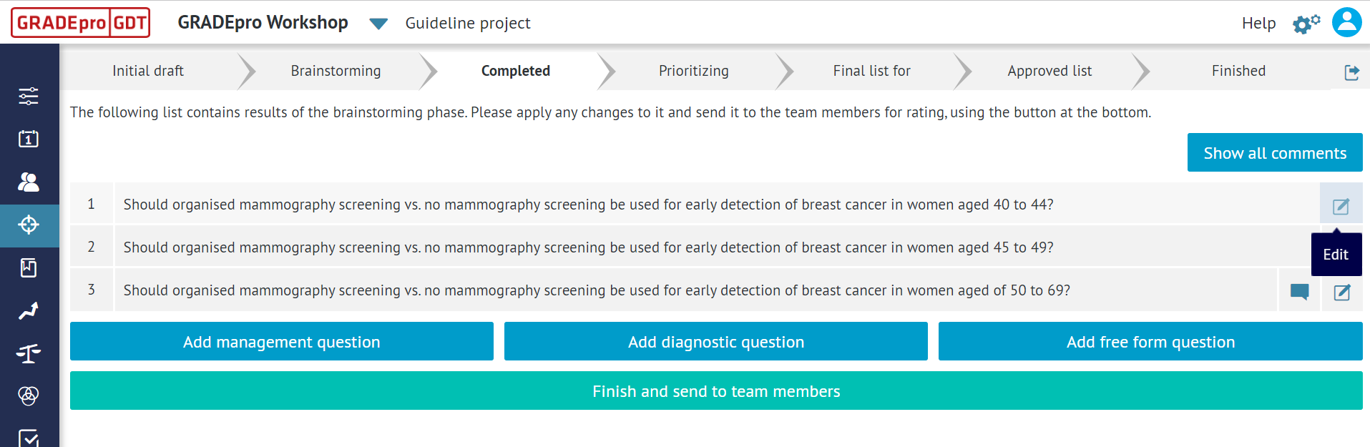This screenshot has width=1370, height=447.
Task: Select the balance scale comparisons icon
Action: pos(29,353)
